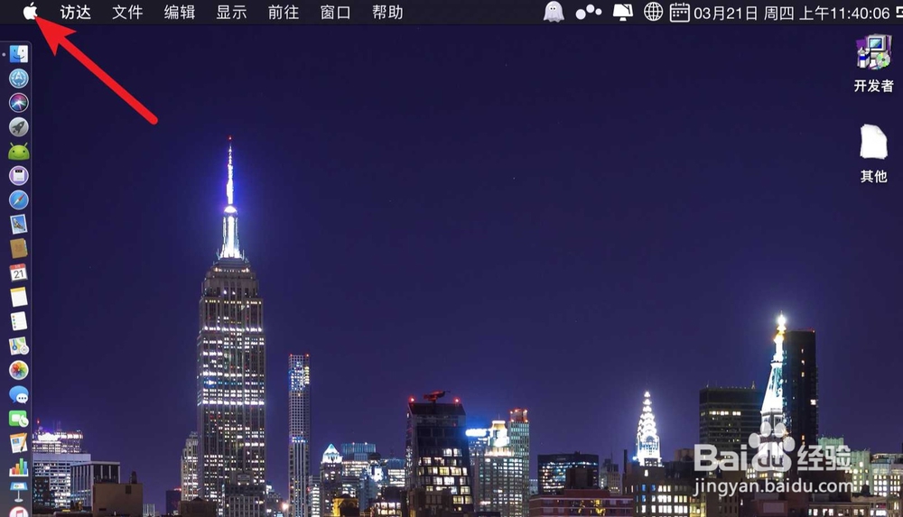Click the display monitor status icon
Screen dimensions: 903x517
(622, 12)
